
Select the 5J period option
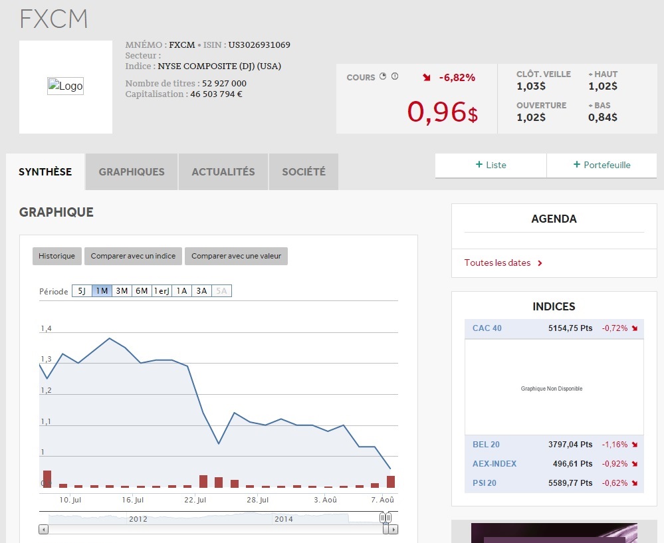[x=81, y=291]
